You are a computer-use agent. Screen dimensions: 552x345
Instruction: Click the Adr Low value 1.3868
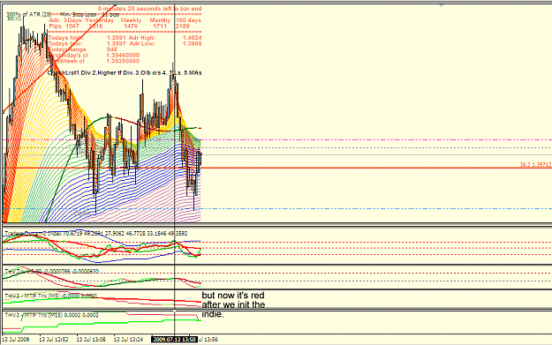[193, 43]
